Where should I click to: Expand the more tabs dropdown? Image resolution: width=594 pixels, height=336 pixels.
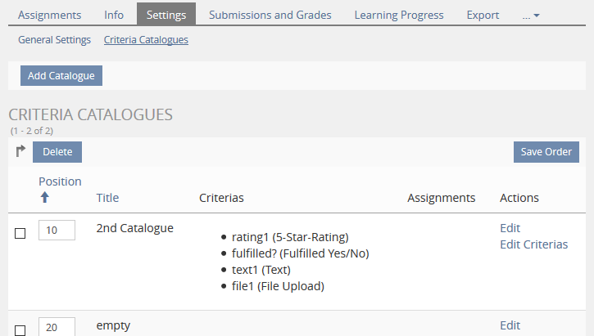click(x=531, y=15)
